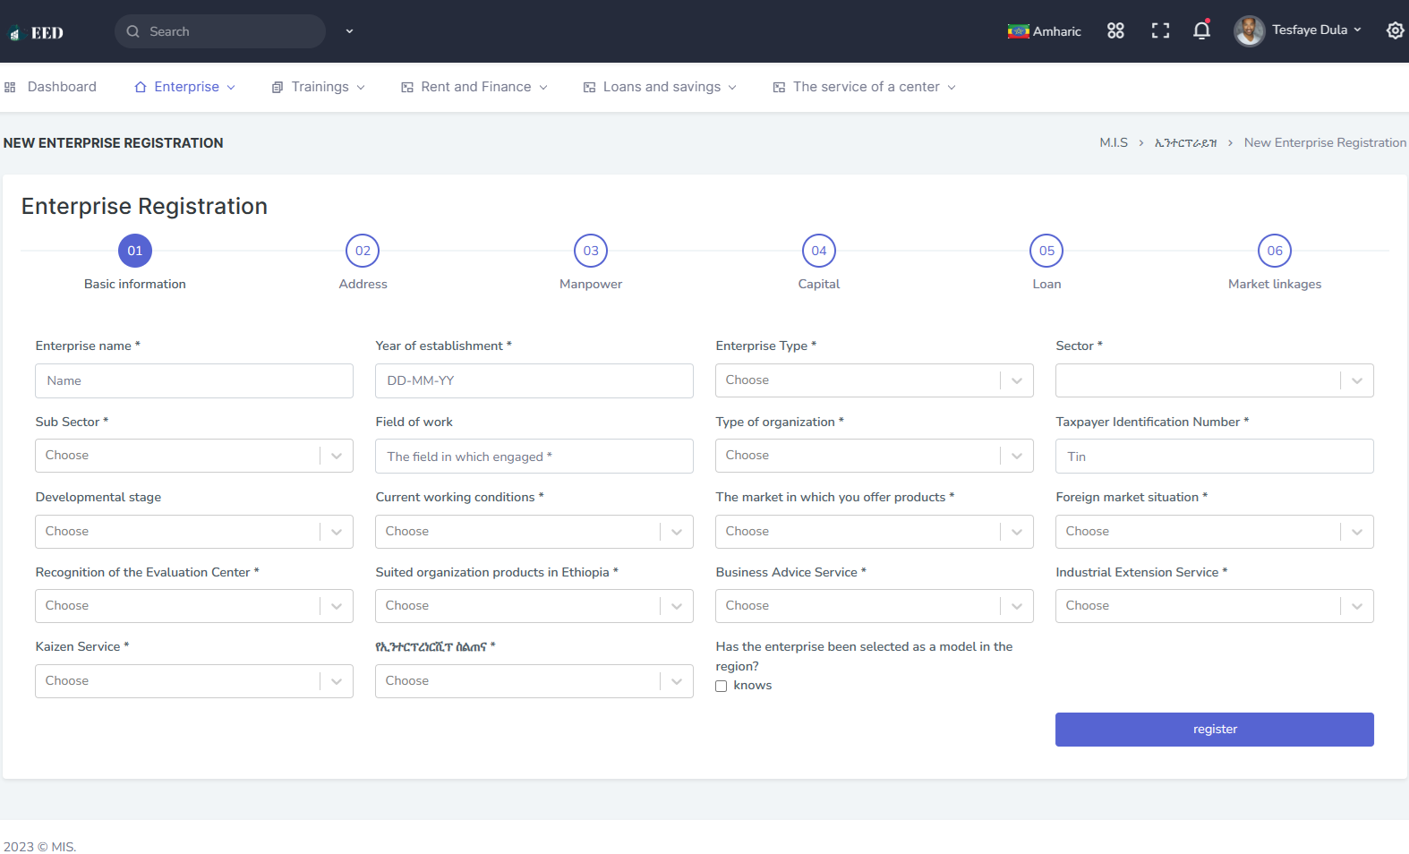Viewport: 1409px width, 854px height.
Task: Click the M.I.S breadcrumb link
Action: click(1113, 143)
